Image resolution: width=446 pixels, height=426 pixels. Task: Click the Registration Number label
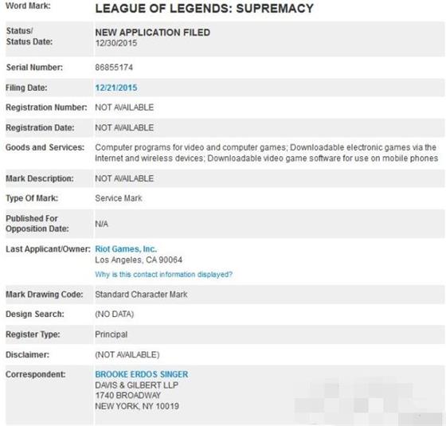pyautogui.click(x=46, y=107)
